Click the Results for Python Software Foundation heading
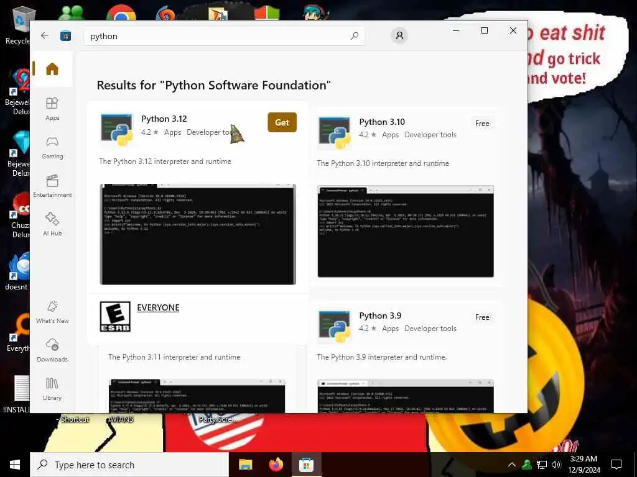This screenshot has width=637, height=477. pos(214,85)
